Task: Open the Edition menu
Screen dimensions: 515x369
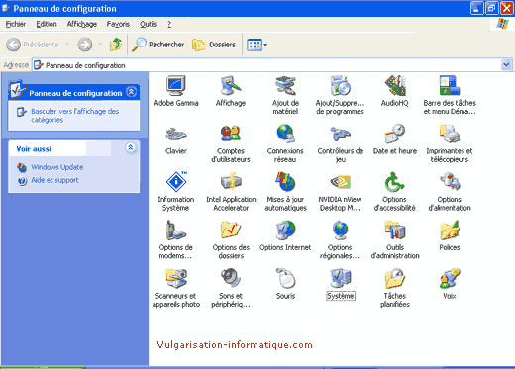Action: pyautogui.click(x=47, y=24)
